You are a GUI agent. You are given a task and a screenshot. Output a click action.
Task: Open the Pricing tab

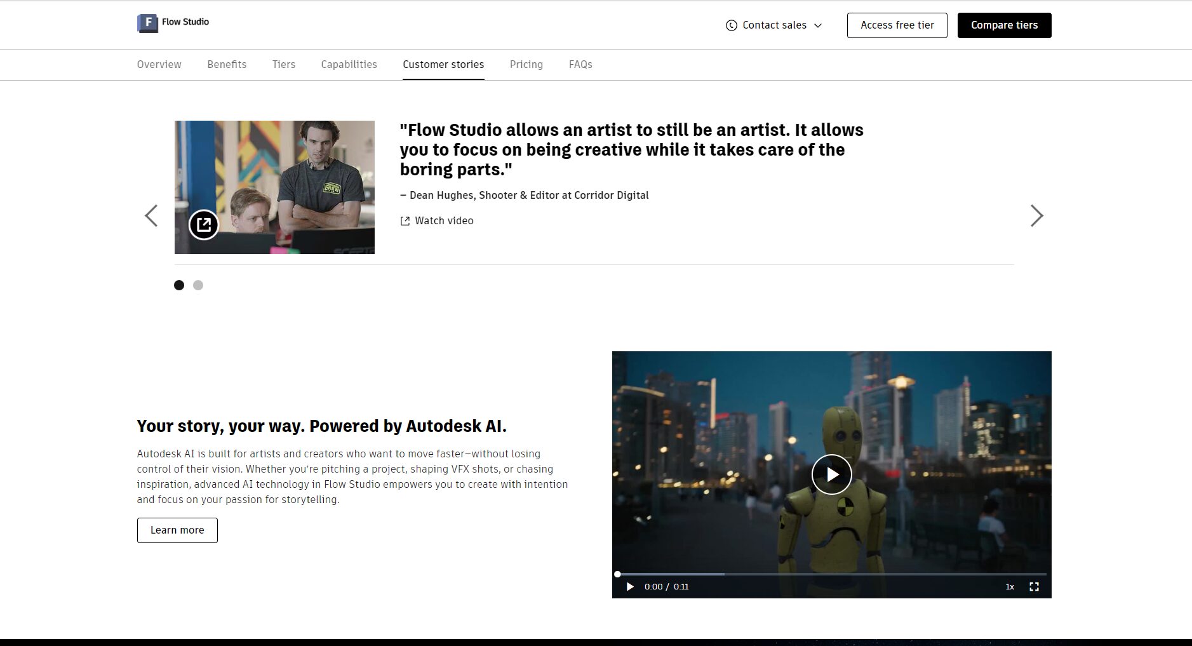coord(526,64)
